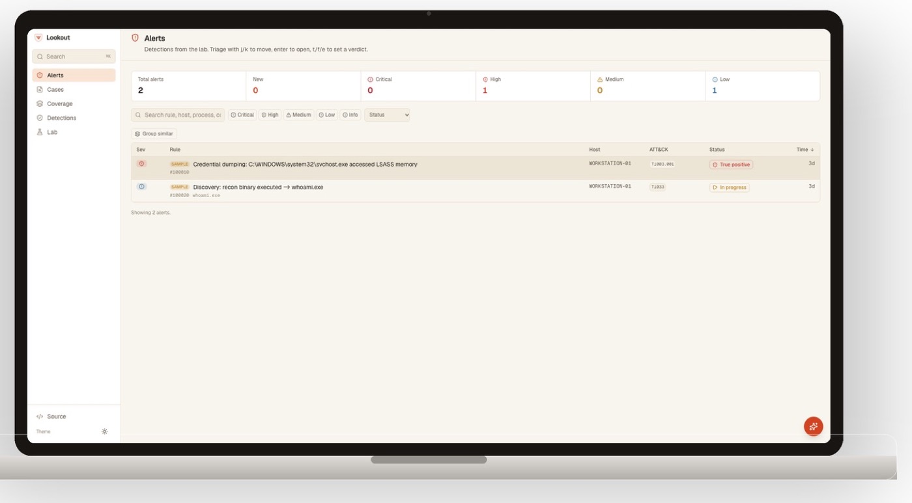Click the Group similar button
This screenshot has width=912, height=503.
pos(154,133)
